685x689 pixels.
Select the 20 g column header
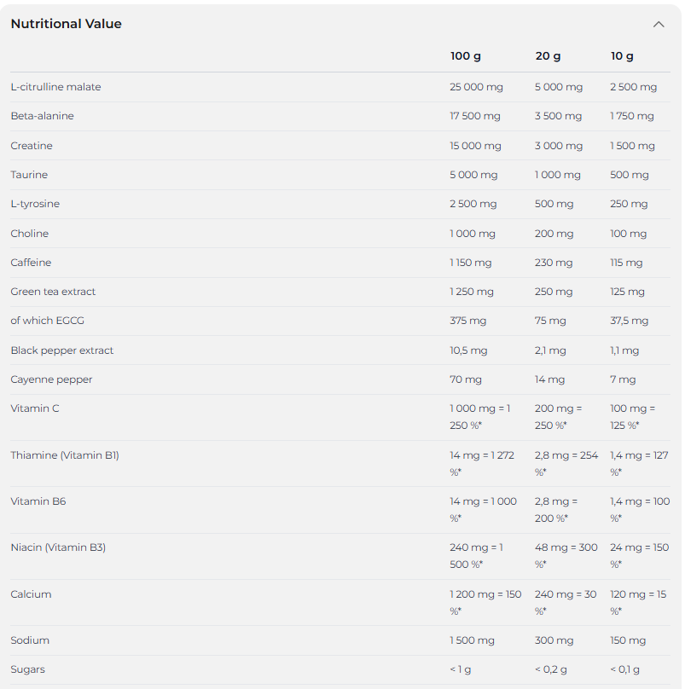coord(548,56)
